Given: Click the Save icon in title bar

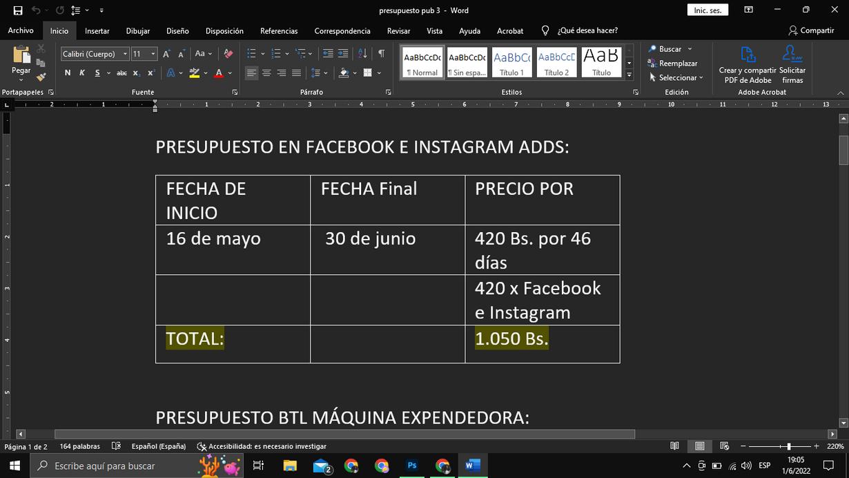Looking at the screenshot, I should tap(18, 10).
